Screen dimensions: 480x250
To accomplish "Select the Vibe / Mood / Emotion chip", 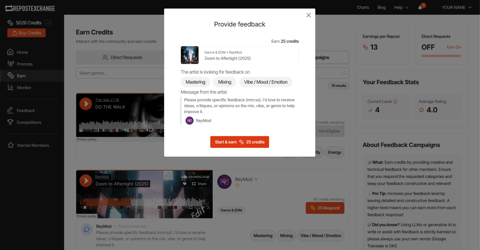I will (x=265, y=82).
